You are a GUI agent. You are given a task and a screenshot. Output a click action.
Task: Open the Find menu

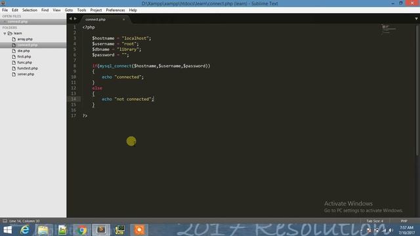click(45, 10)
